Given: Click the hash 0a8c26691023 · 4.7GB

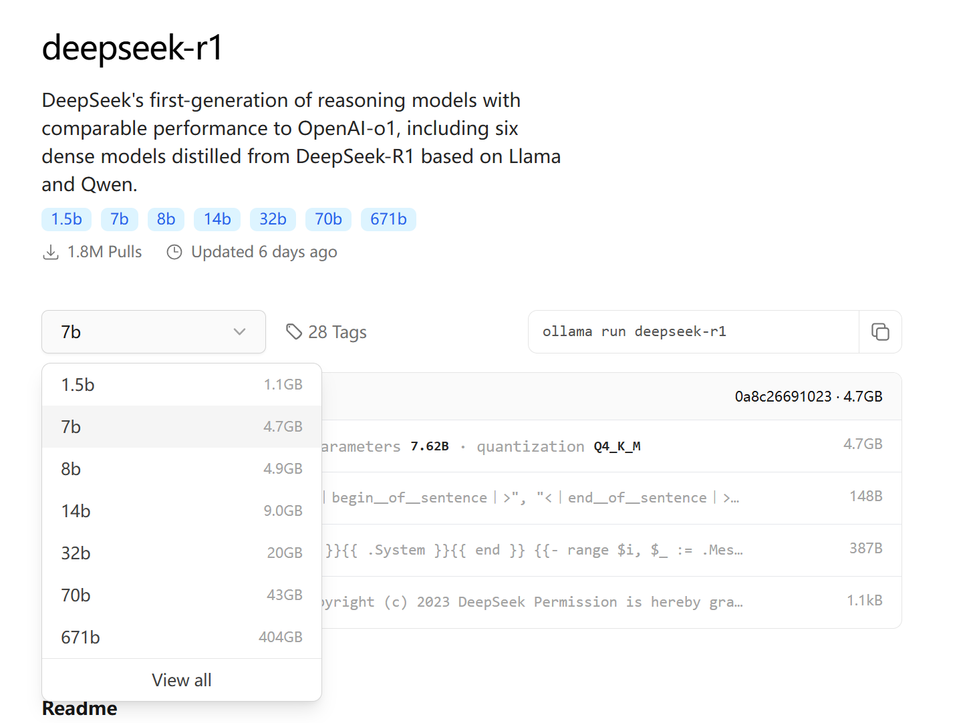Looking at the screenshot, I should click(809, 396).
